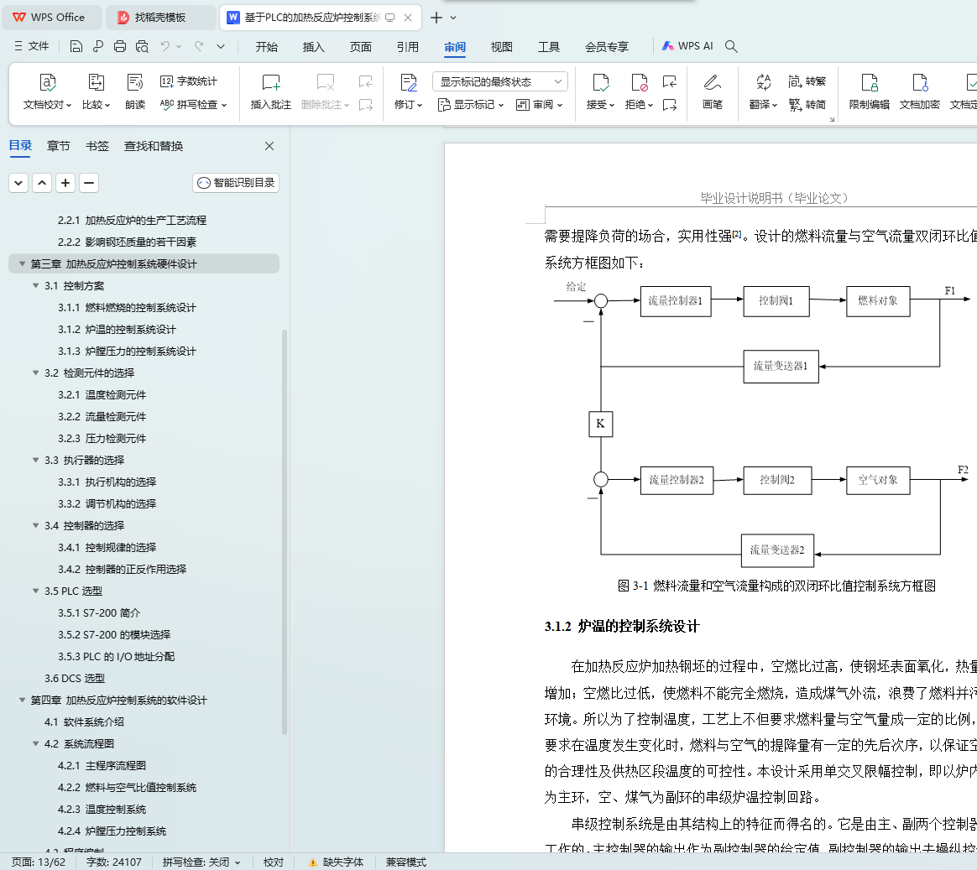Viewport: 977px width, 870px height.
Task: Click 删除批注 delete comment
Action: click(x=326, y=91)
